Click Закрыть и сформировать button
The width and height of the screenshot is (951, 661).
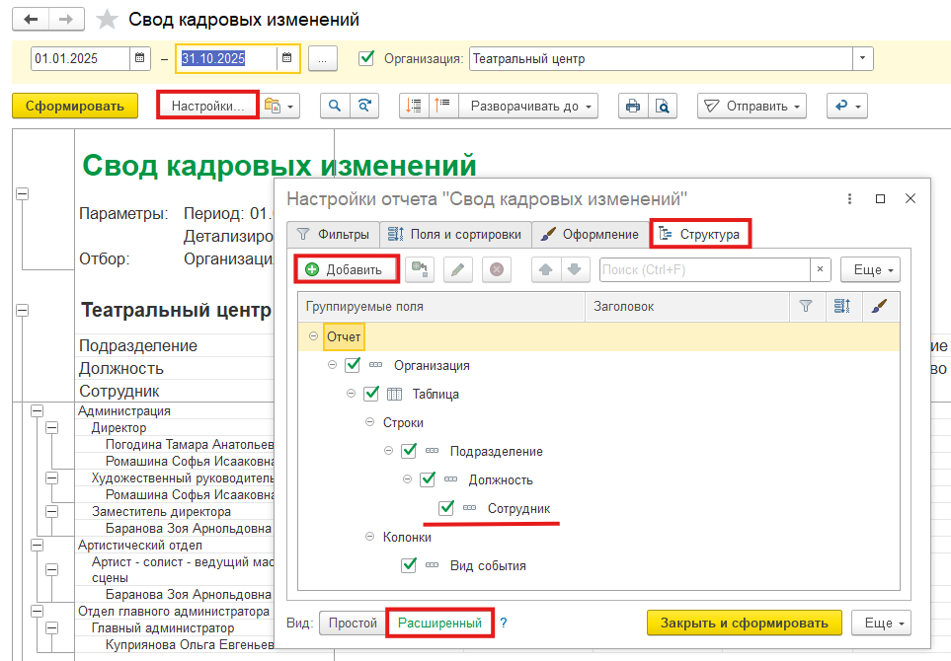745,623
